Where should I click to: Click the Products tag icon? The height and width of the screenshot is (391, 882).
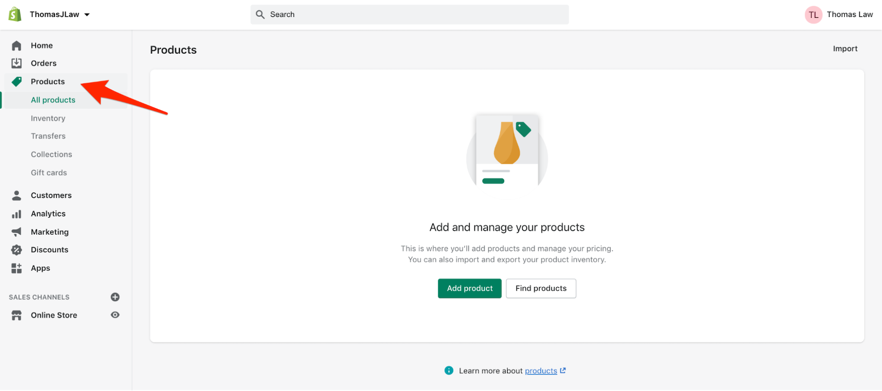[x=16, y=81]
